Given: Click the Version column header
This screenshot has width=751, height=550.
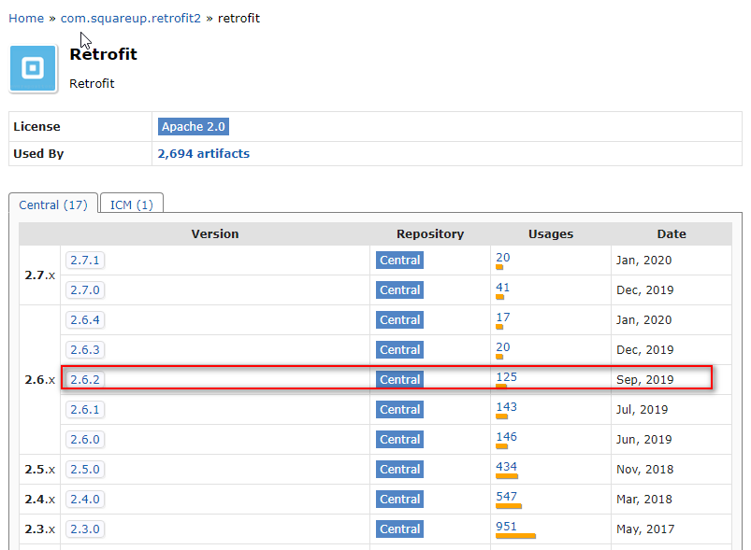Looking at the screenshot, I should pos(214,233).
